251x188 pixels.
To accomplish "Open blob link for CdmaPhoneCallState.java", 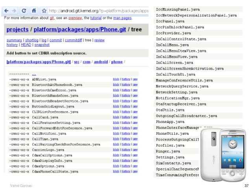I will click(x=116, y=172).
